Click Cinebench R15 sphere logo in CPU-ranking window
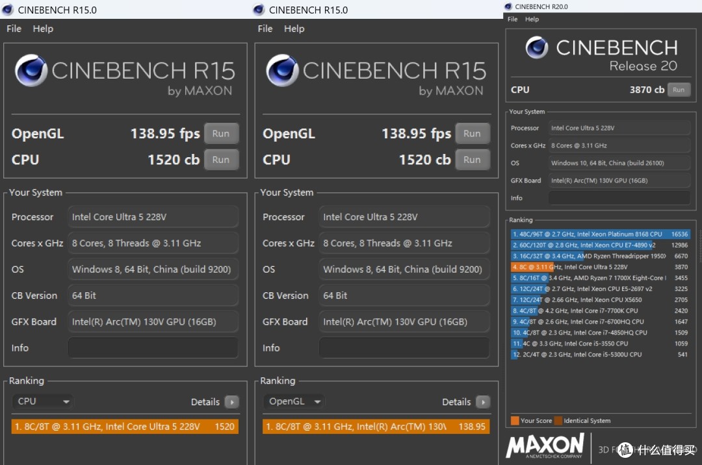 coord(31,70)
